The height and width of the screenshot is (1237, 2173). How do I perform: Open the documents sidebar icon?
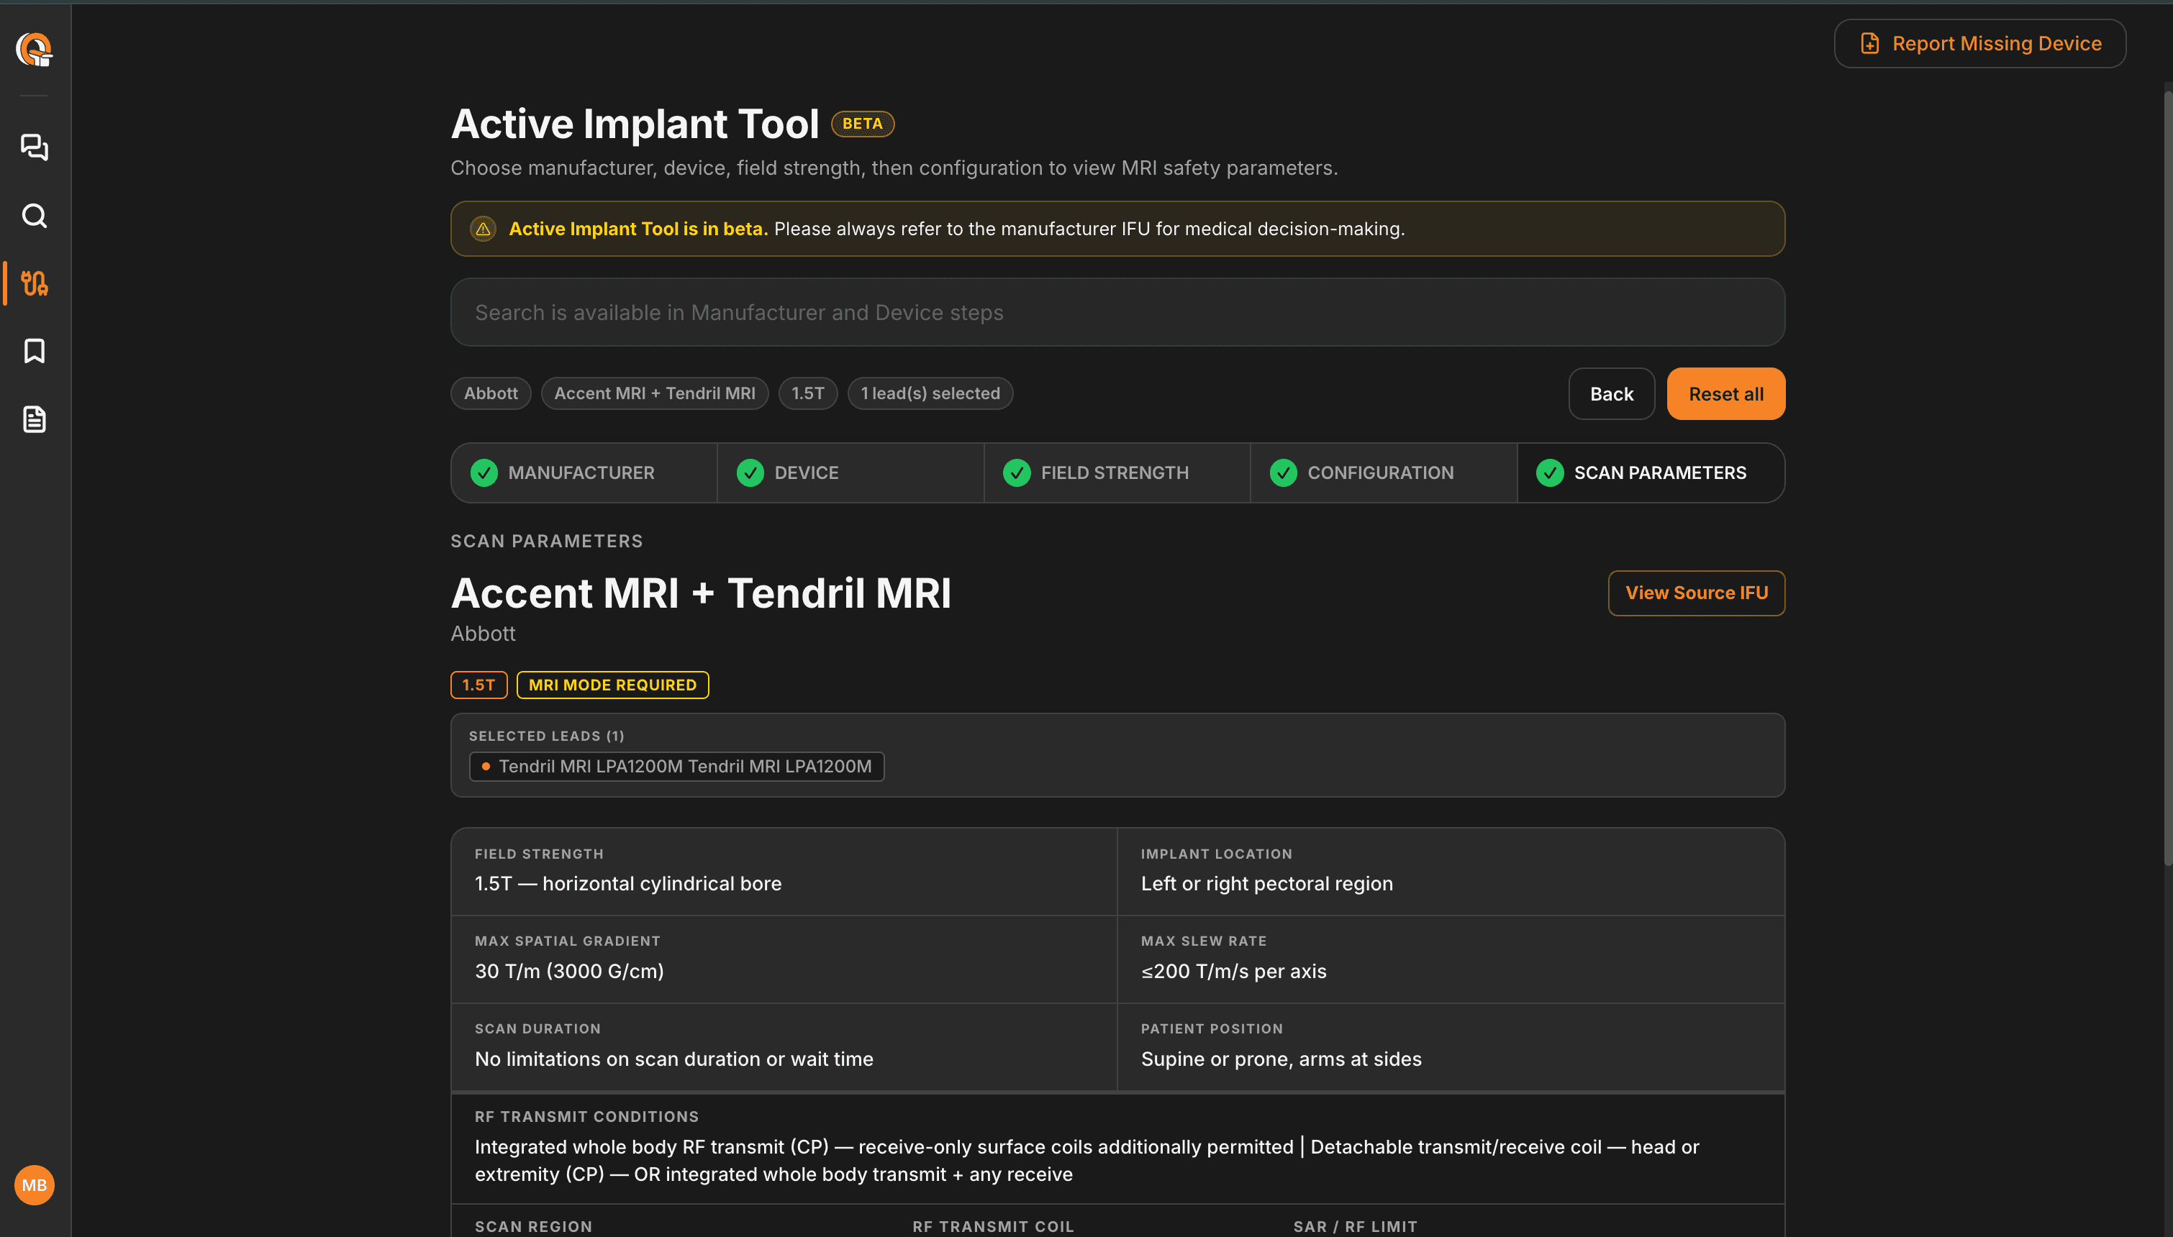(34, 419)
